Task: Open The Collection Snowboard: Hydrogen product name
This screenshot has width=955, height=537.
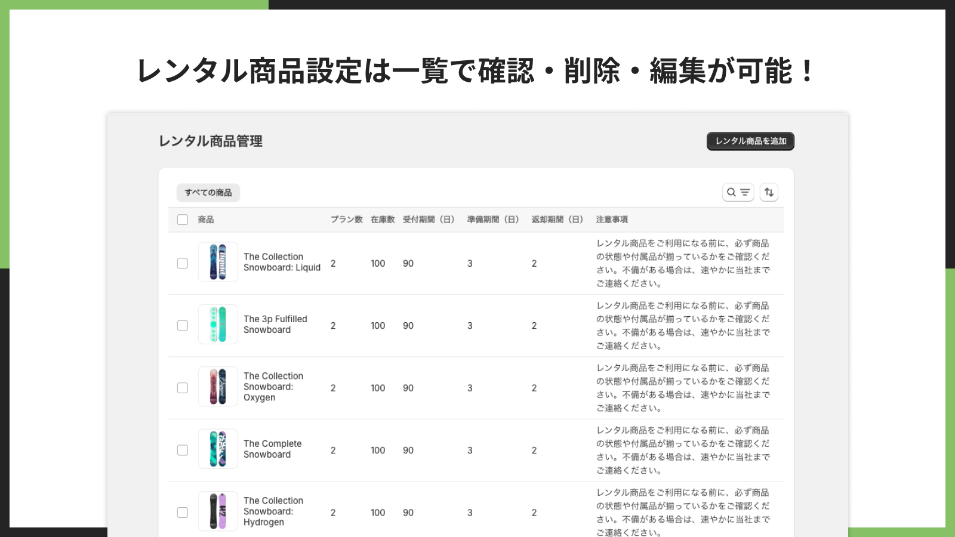Action: 273,511
